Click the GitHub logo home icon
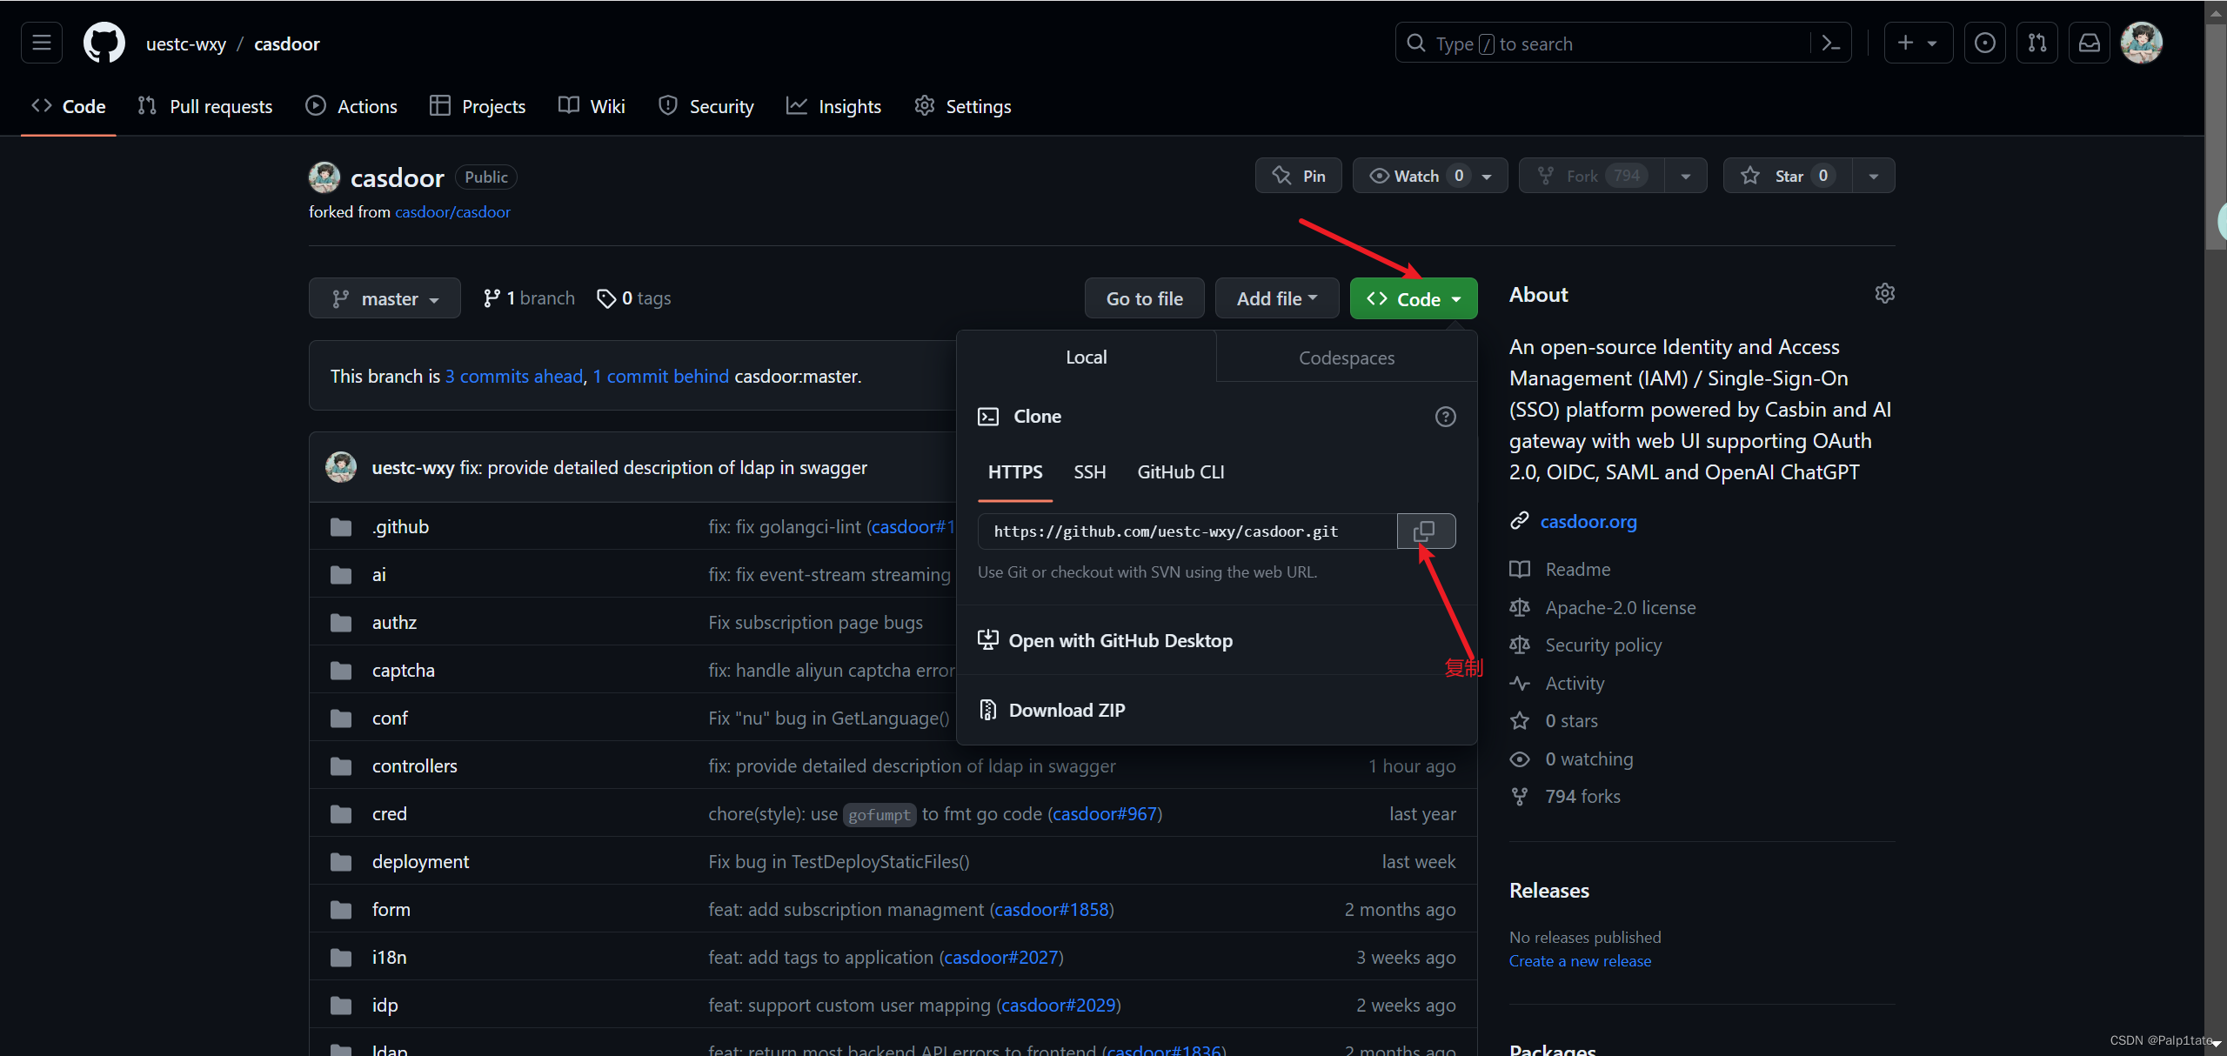 (x=104, y=43)
